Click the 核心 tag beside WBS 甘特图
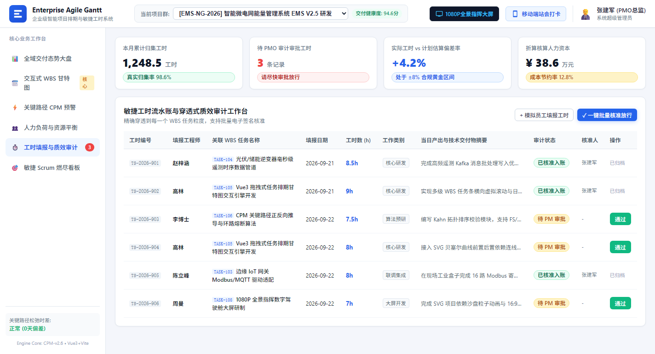 tap(87, 83)
